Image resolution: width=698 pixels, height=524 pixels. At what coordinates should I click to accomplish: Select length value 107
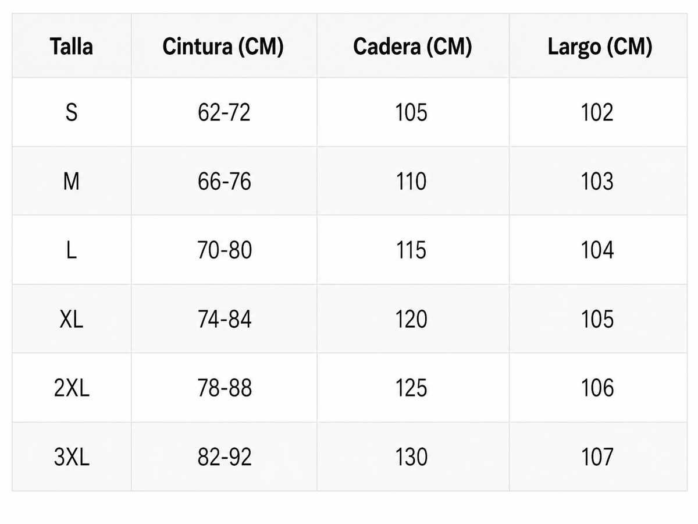point(597,457)
